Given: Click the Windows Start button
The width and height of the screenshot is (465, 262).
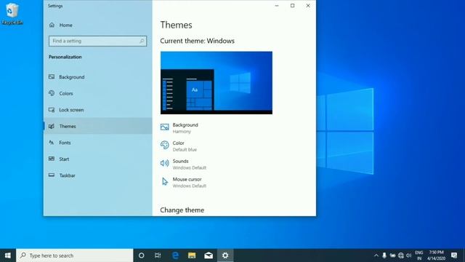Looking at the screenshot, I should pyautogui.click(x=8, y=255).
